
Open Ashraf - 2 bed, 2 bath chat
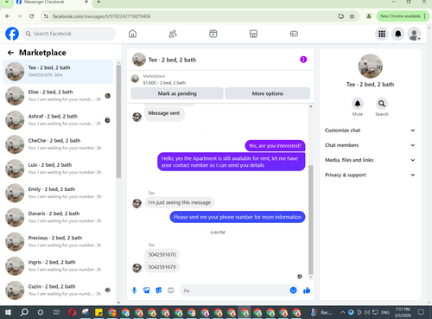[x=58, y=120]
